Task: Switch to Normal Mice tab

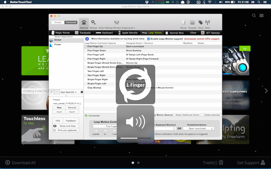Action: point(174,33)
